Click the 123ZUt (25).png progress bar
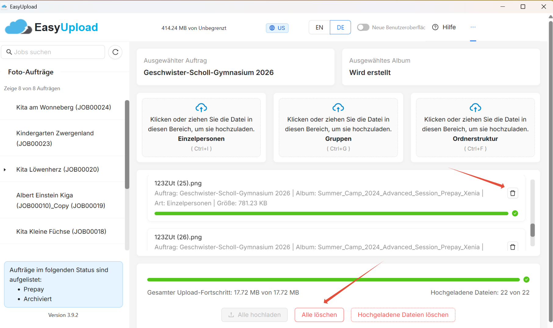 coord(331,213)
